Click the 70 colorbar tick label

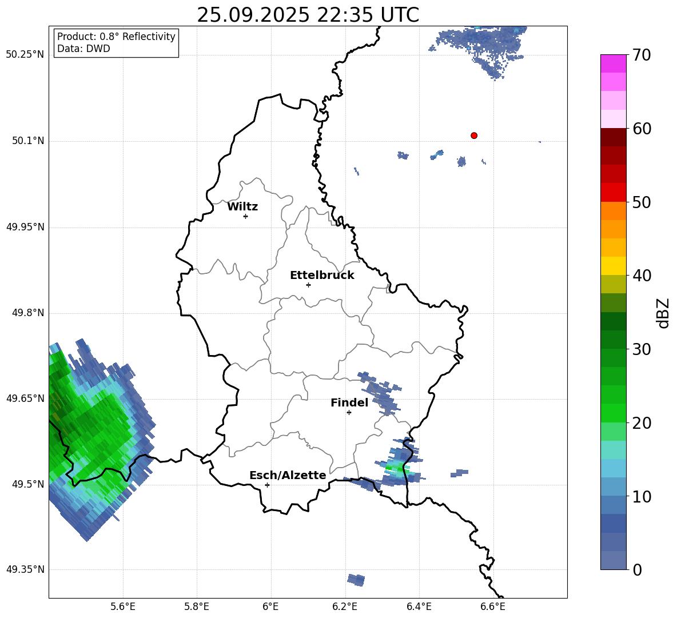click(x=641, y=55)
